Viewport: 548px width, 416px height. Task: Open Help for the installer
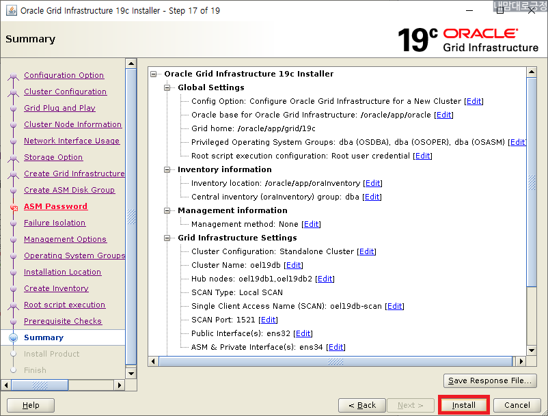(x=31, y=405)
